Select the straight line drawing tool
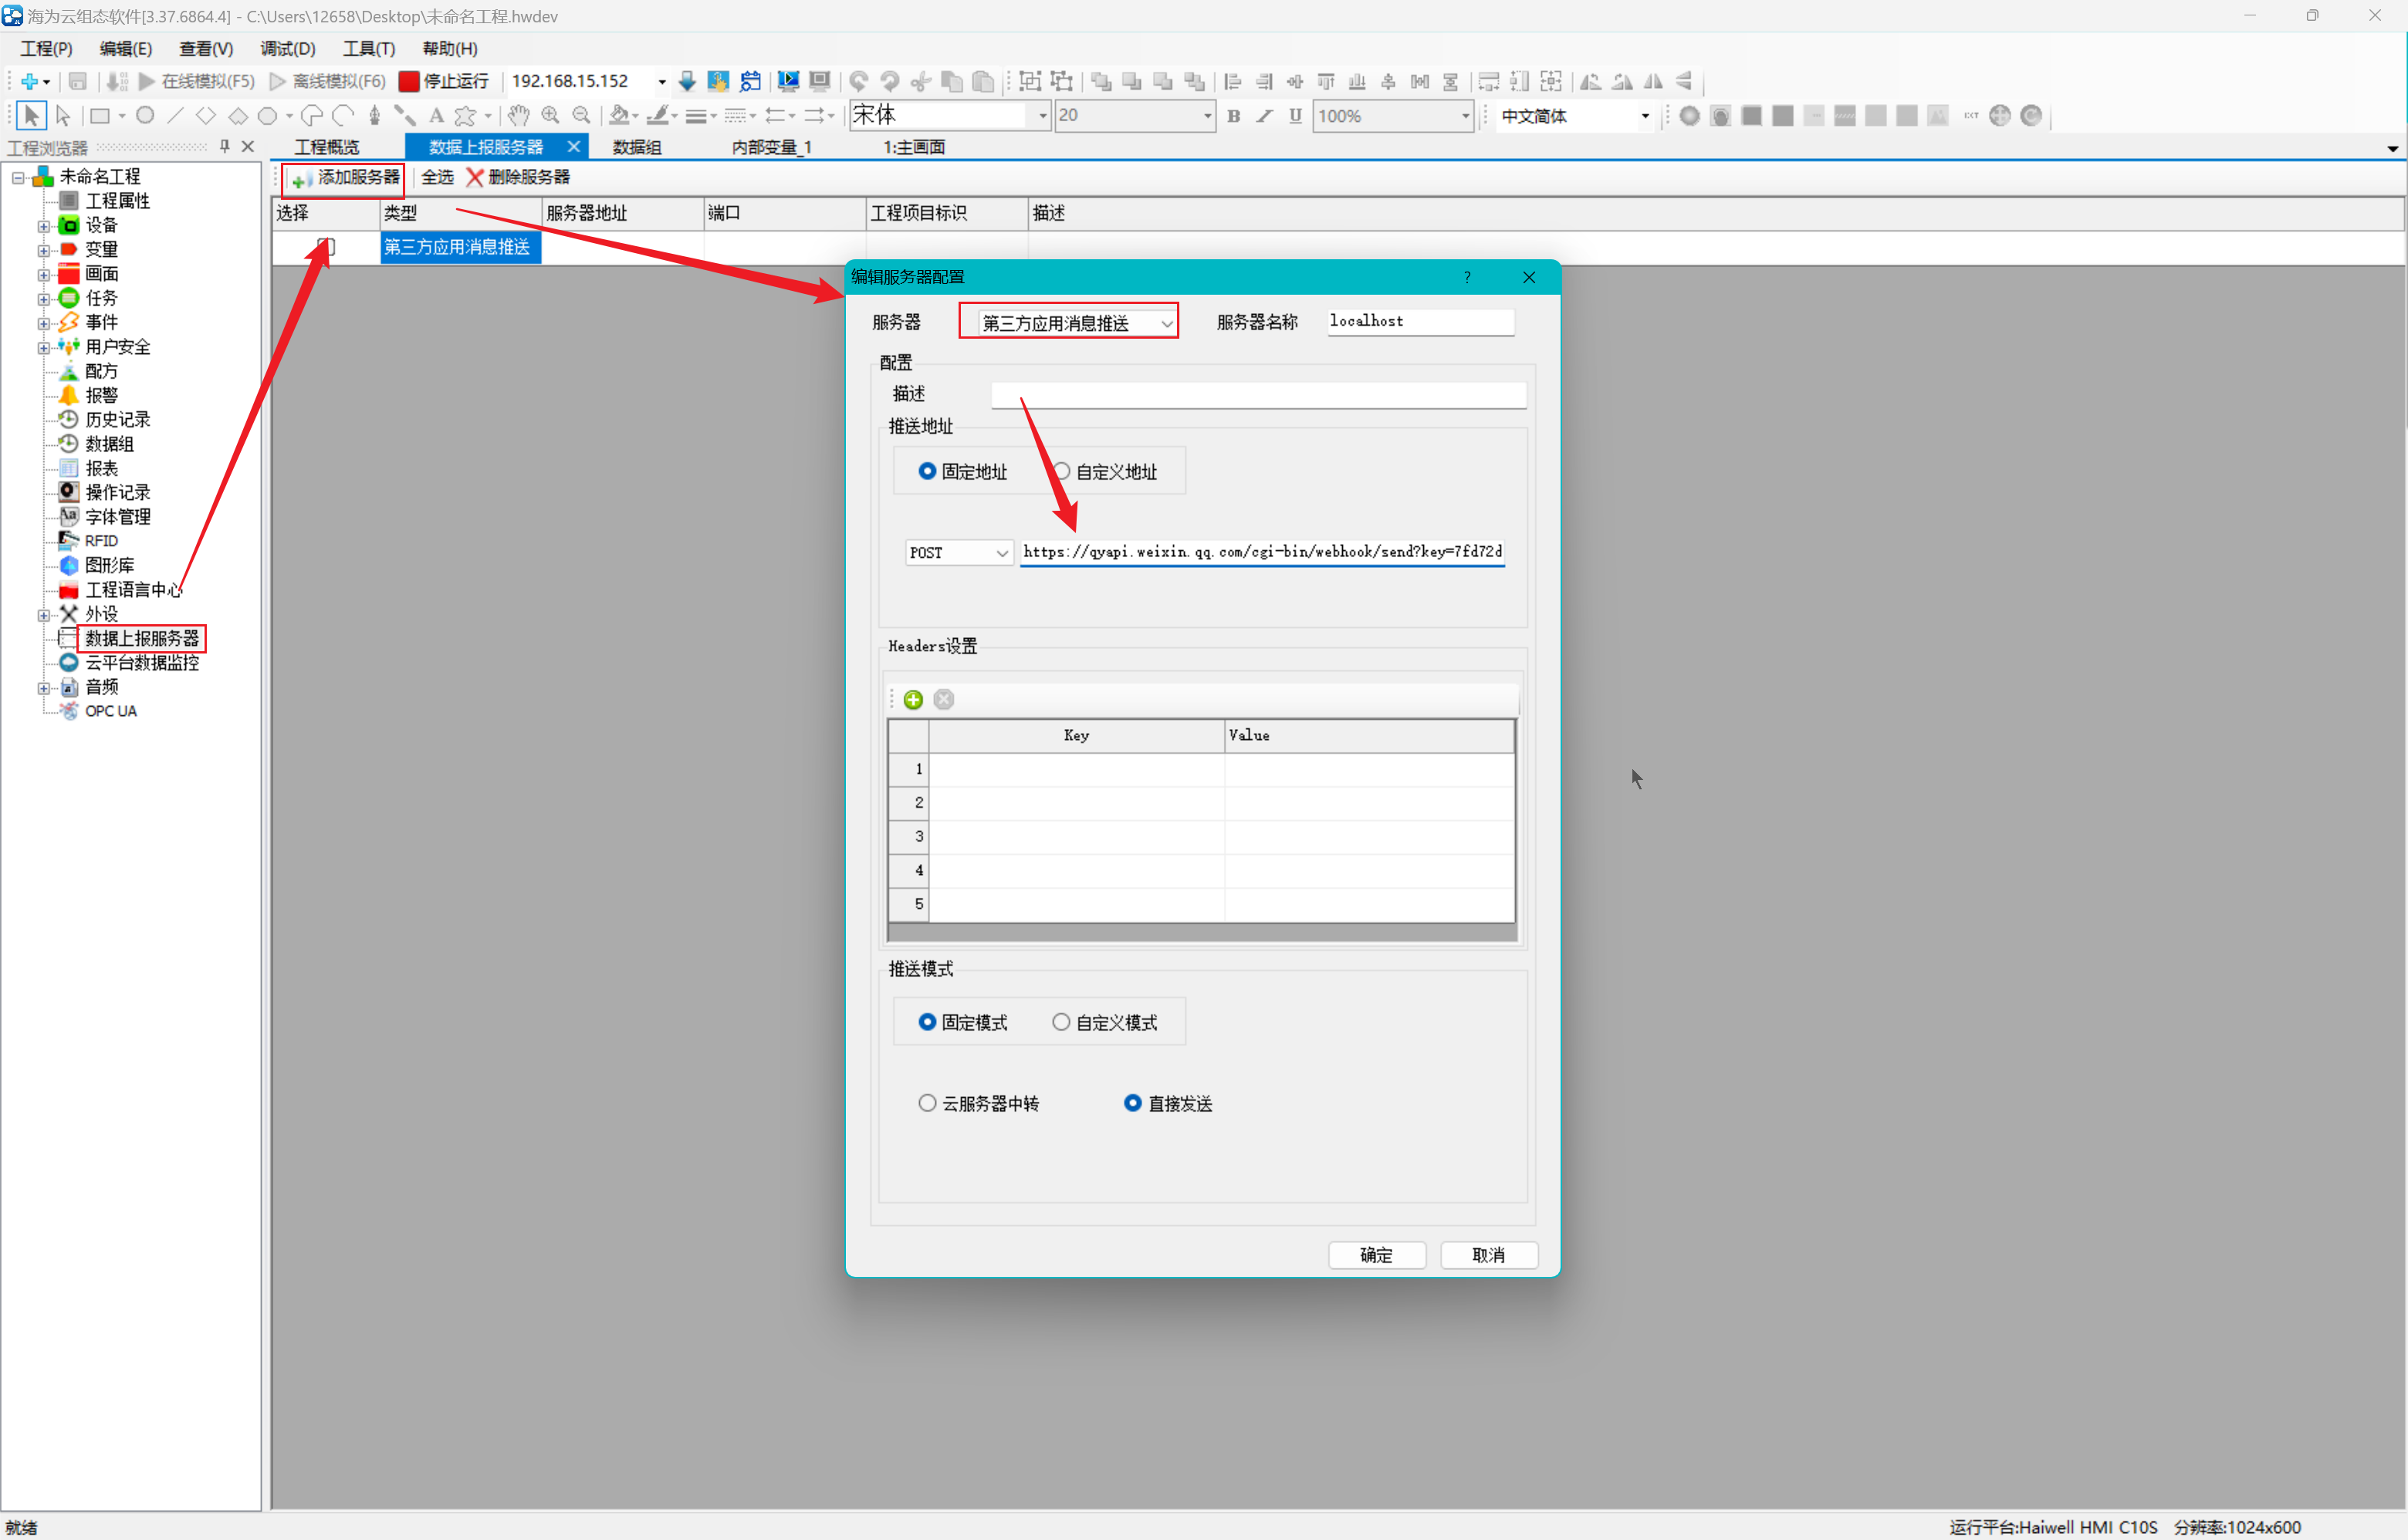The height and width of the screenshot is (1540, 2408). (x=175, y=116)
